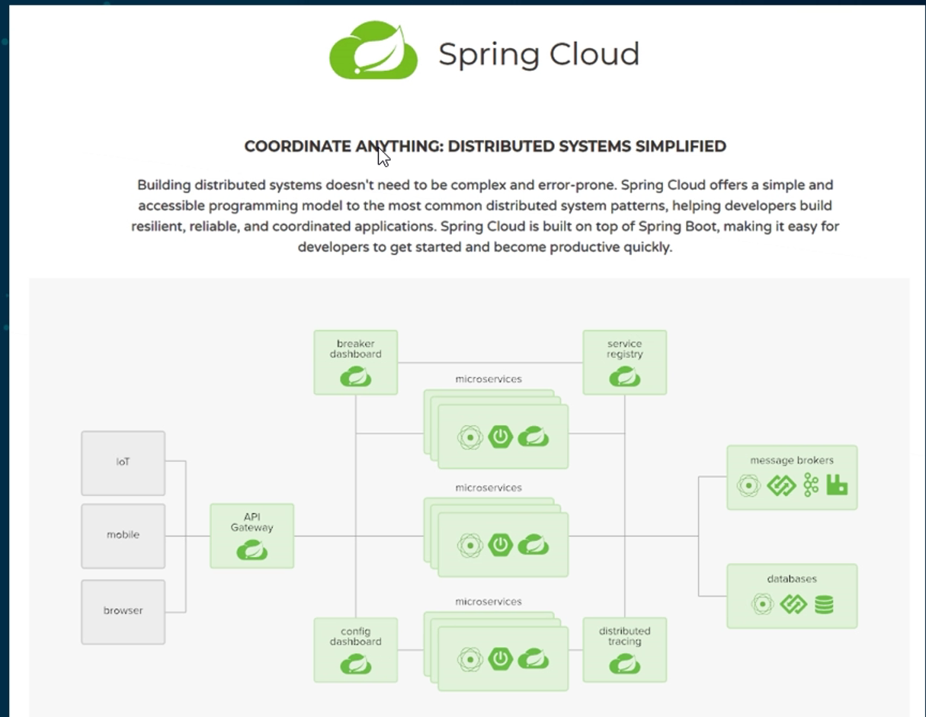Click the Kafka icon in message brokers
This screenshot has height=717, width=926.
pyautogui.click(x=810, y=485)
